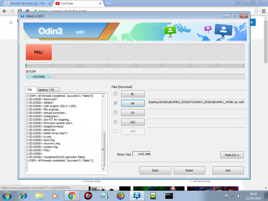Click the Reset button
The image size is (268, 201).
189,171
